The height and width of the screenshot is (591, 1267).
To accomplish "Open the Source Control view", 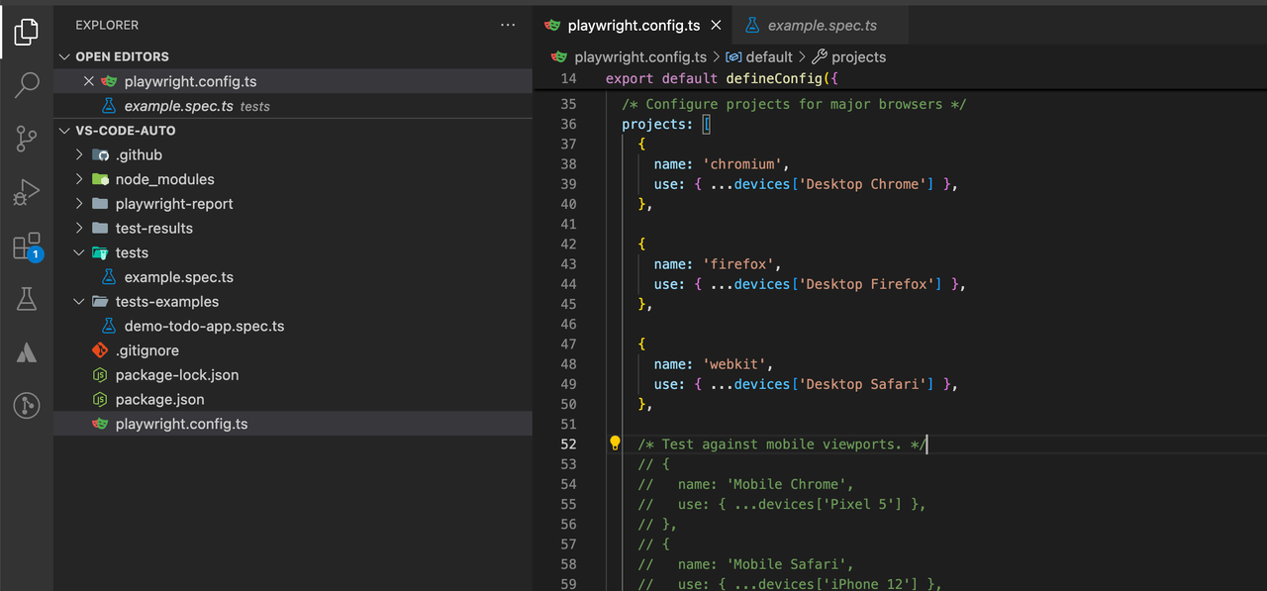I will [27, 139].
